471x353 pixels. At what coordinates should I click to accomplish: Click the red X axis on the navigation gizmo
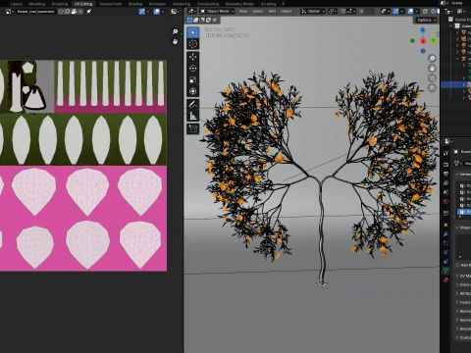(x=423, y=41)
